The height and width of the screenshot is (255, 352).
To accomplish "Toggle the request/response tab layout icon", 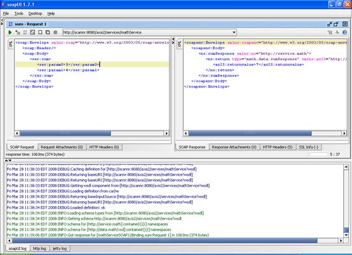I will coord(329,33).
